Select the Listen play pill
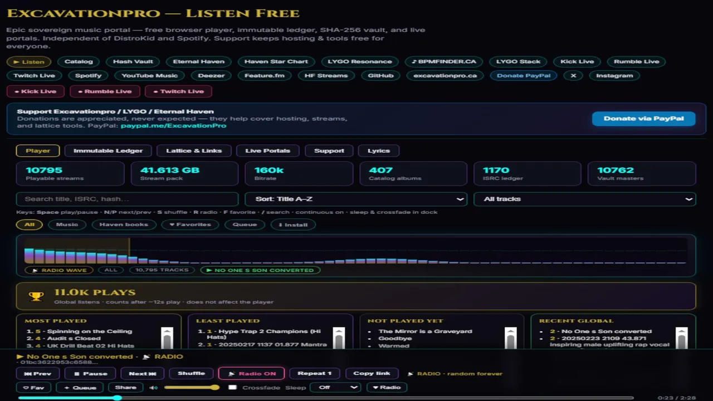 click(x=29, y=62)
